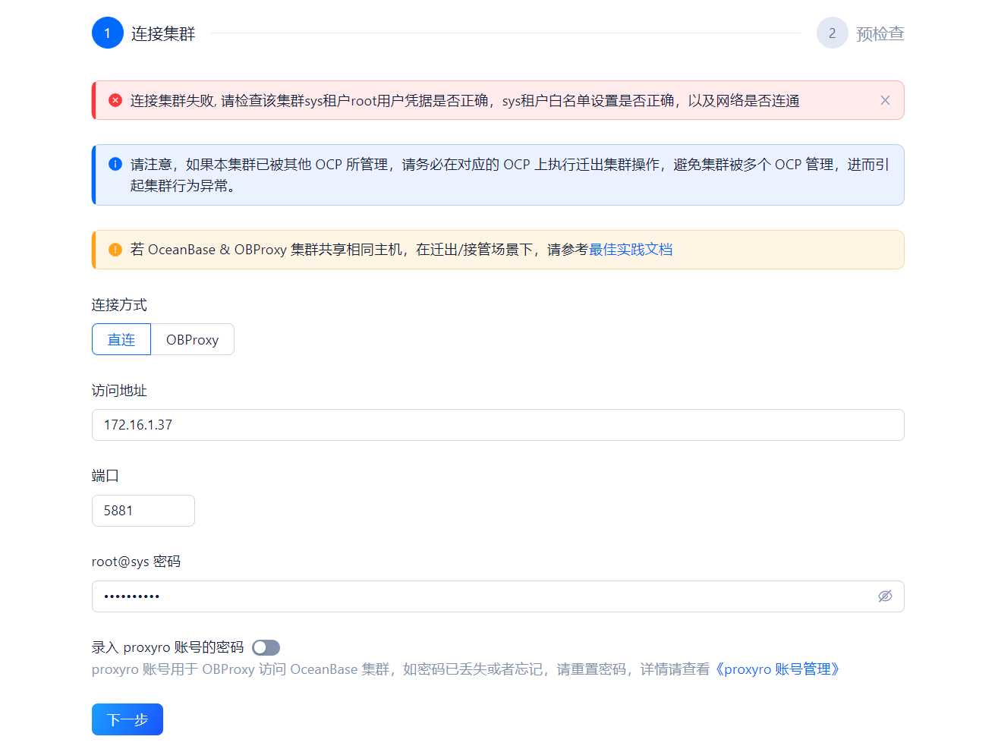Screen dimensions: 998x749
Task: Click the step 1 circle for 连接集群
Action: tap(108, 33)
